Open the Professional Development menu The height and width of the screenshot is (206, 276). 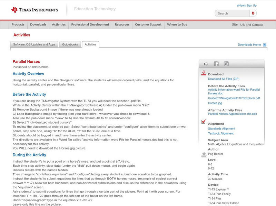tap(90, 24)
